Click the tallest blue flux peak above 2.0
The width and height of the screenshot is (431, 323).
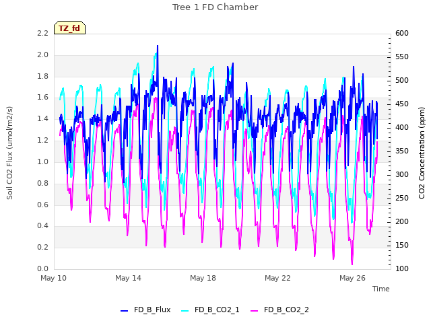click(x=158, y=46)
